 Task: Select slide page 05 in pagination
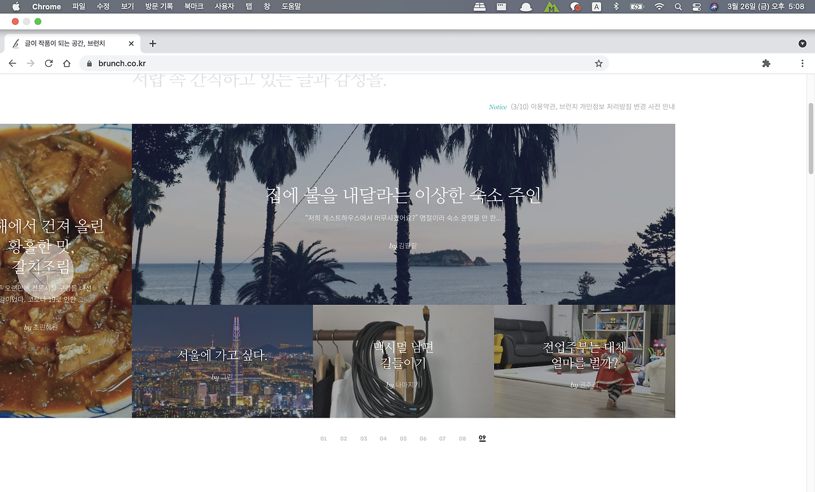click(x=403, y=439)
